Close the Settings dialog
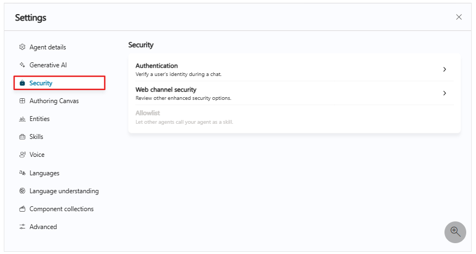 point(459,17)
